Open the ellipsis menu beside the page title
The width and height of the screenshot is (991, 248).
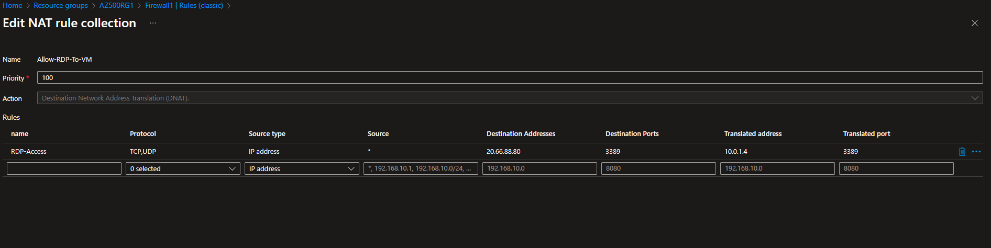153,23
